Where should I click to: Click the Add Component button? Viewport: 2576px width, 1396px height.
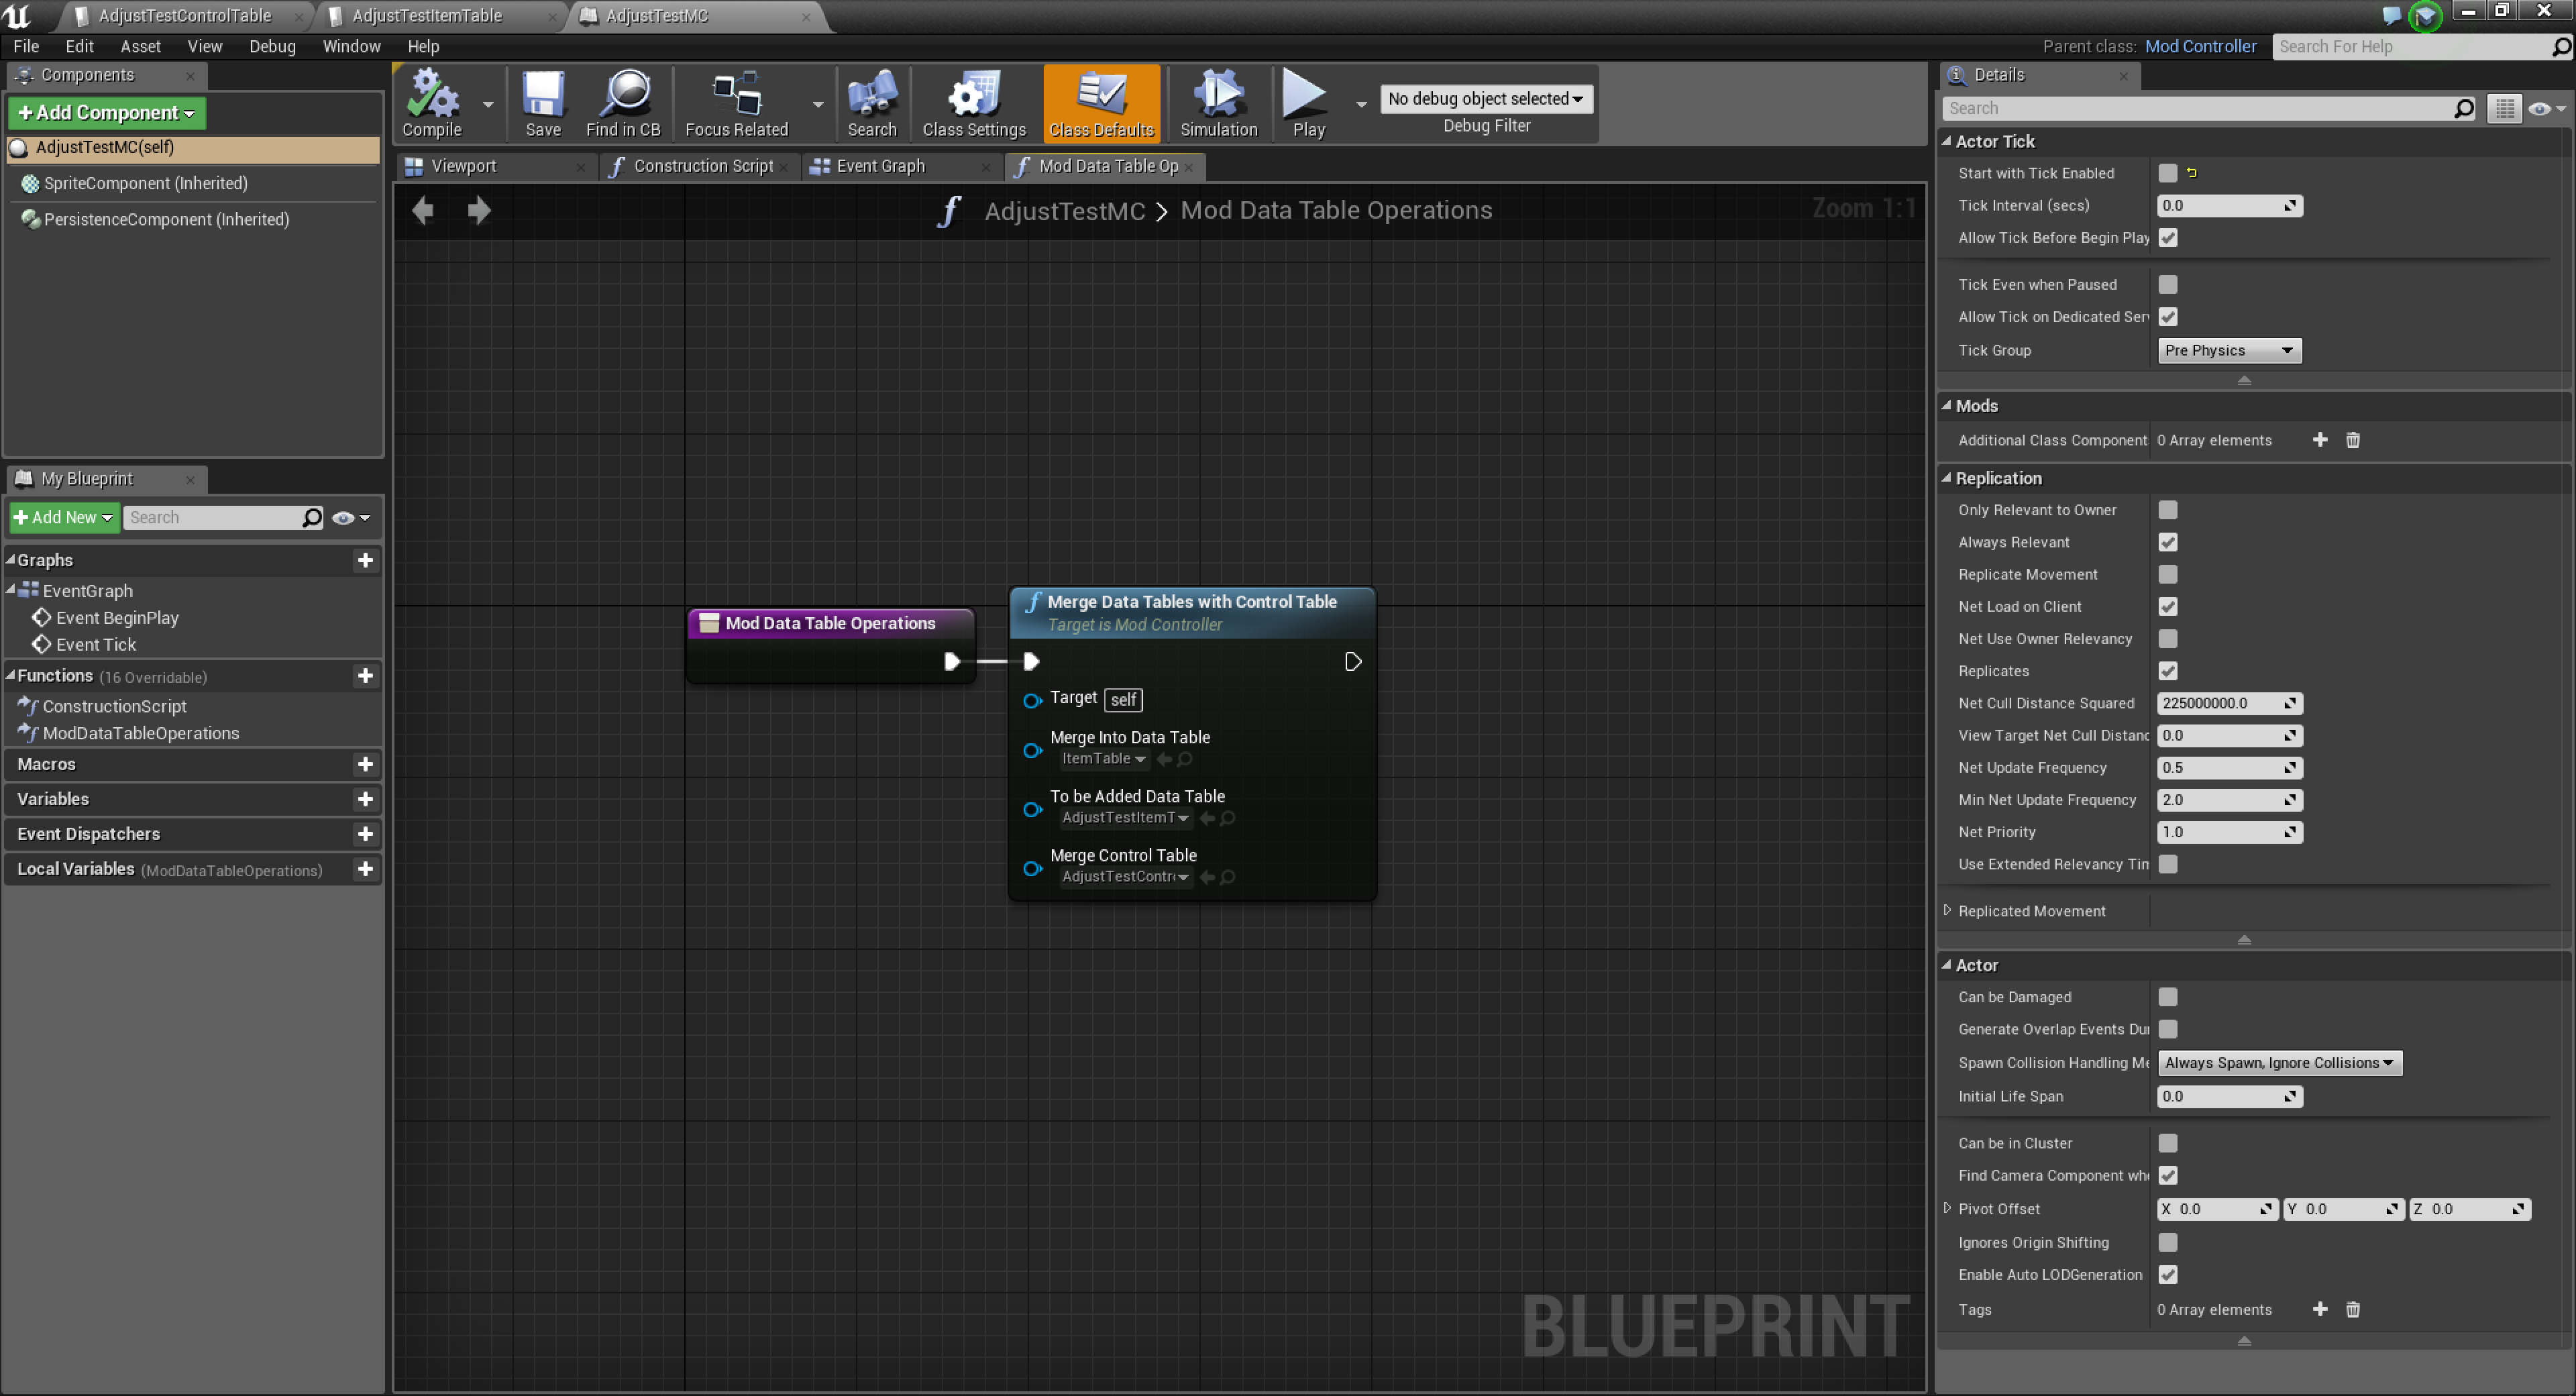(106, 112)
